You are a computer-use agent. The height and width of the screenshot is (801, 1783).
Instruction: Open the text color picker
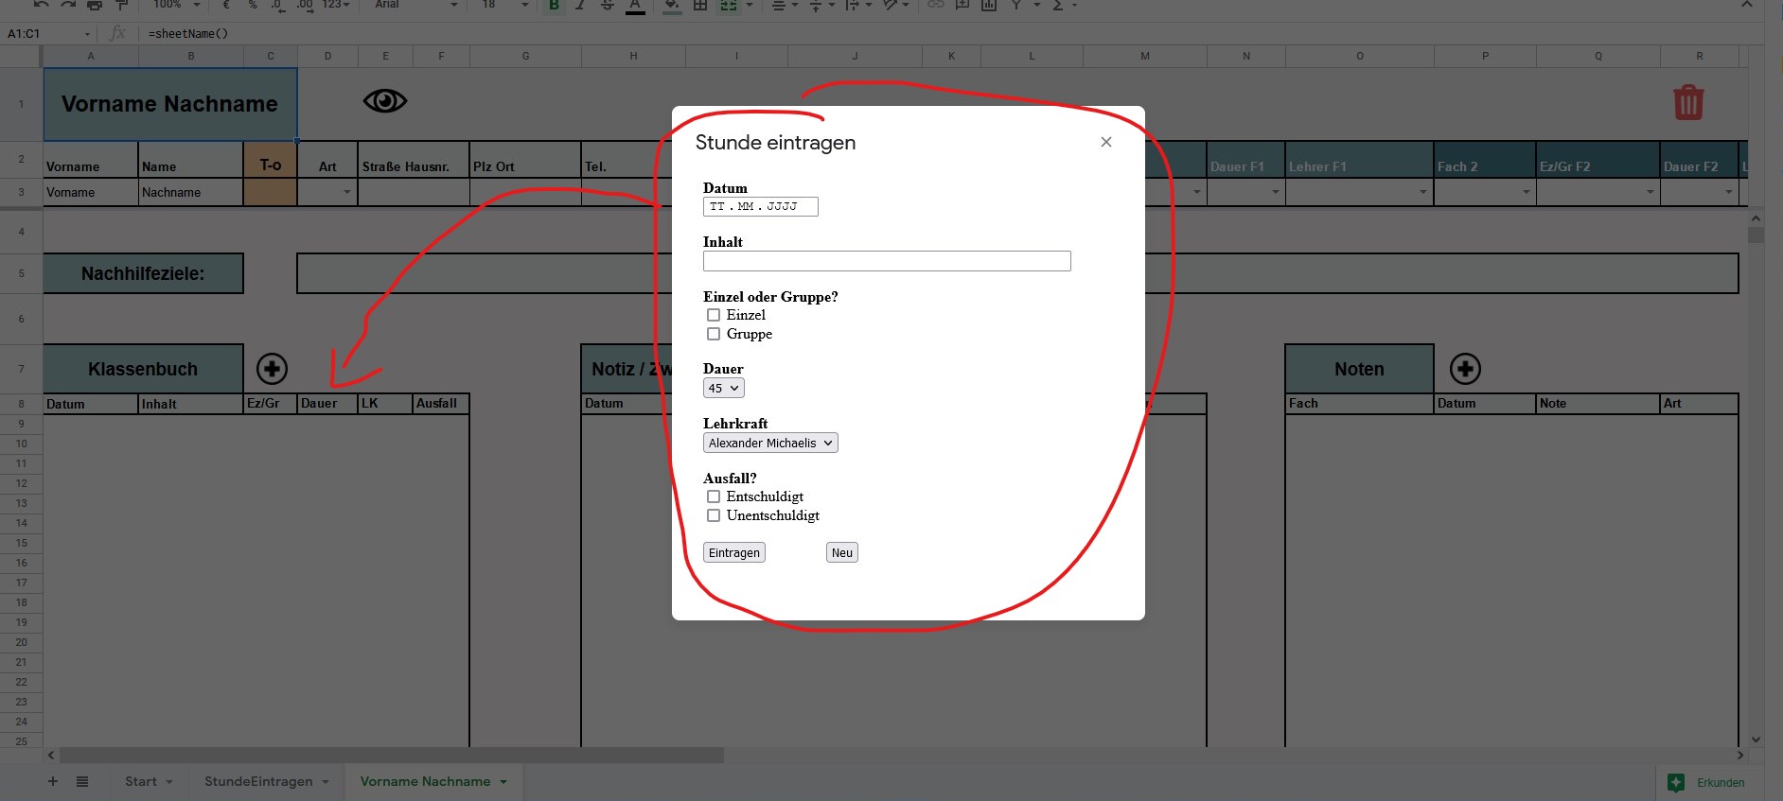(x=635, y=6)
